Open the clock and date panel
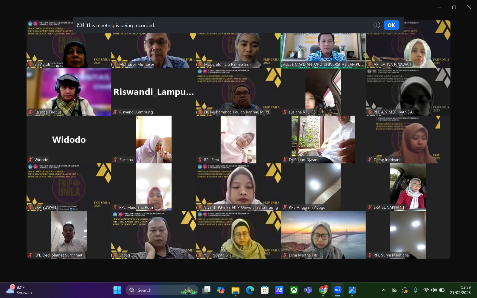The height and width of the screenshot is (298, 477). [460, 290]
